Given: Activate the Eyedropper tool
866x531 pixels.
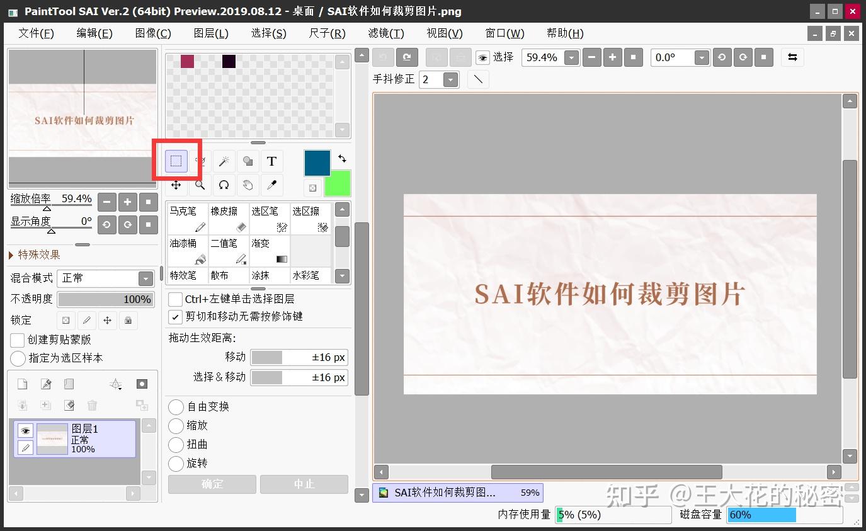Looking at the screenshot, I should click(271, 185).
